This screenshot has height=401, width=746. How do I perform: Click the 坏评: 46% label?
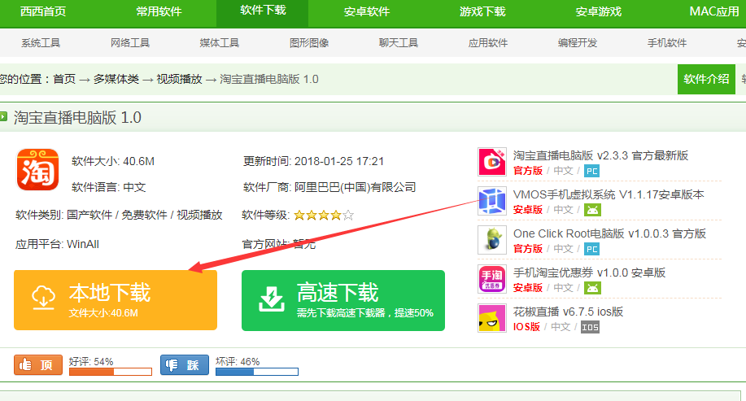(x=238, y=361)
